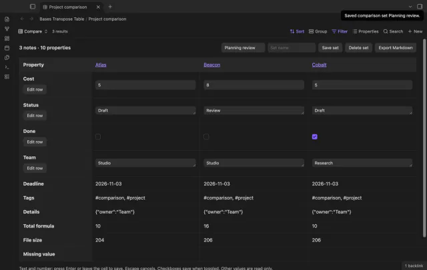
Task: Click the Missing value row label
Action: click(x=39, y=254)
